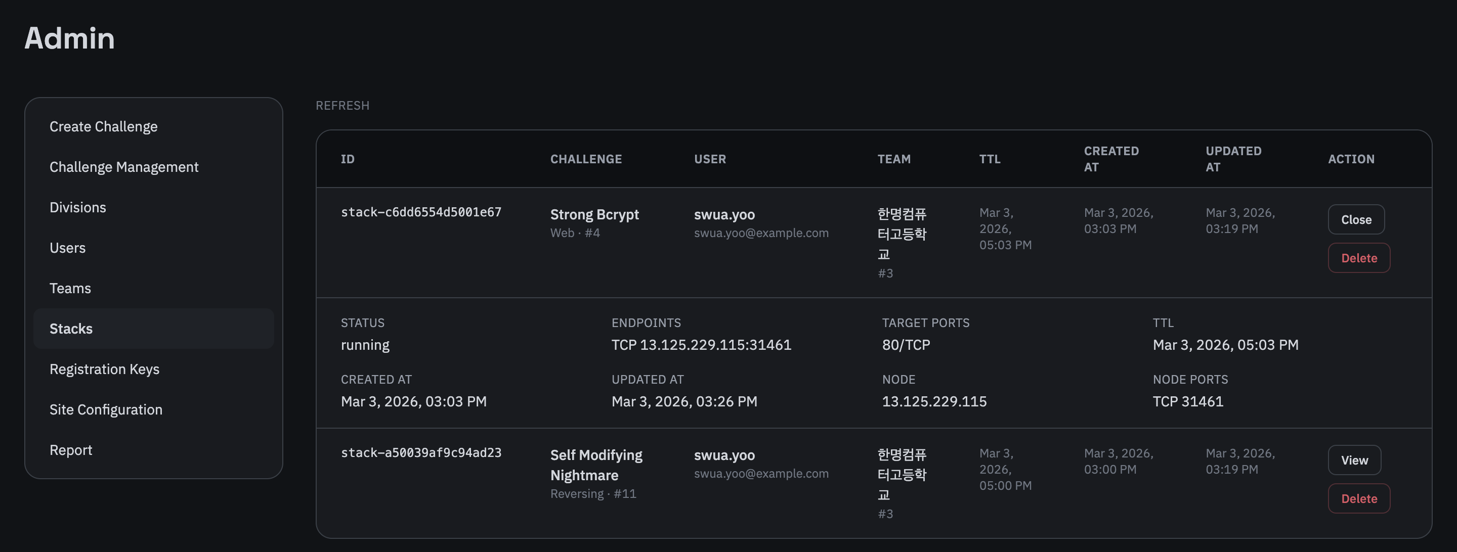1457x552 pixels.
Task: Navigate to Challenge Management
Action: coord(124,167)
